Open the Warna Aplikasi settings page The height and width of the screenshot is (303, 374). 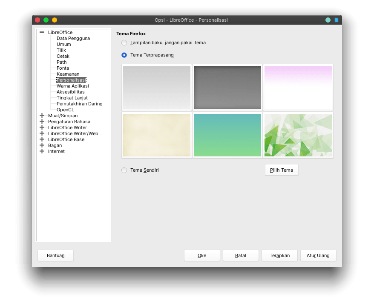72,86
